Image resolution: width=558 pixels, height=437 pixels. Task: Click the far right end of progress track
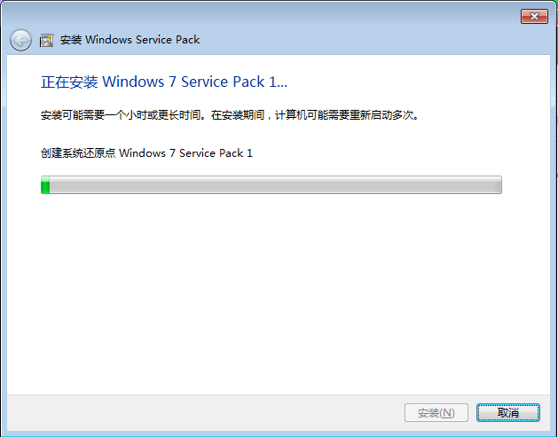(x=499, y=184)
